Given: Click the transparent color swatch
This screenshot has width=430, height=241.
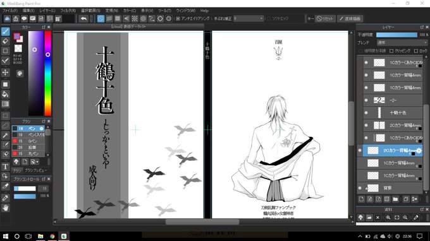Looking at the screenshot, I should [x=18, y=49].
